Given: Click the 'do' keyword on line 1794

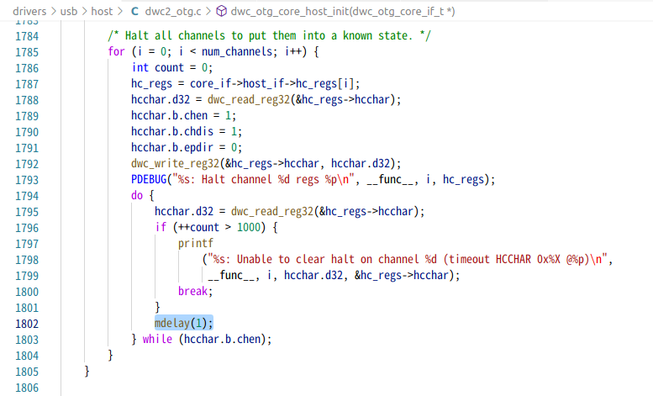Looking at the screenshot, I should (x=137, y=195).
